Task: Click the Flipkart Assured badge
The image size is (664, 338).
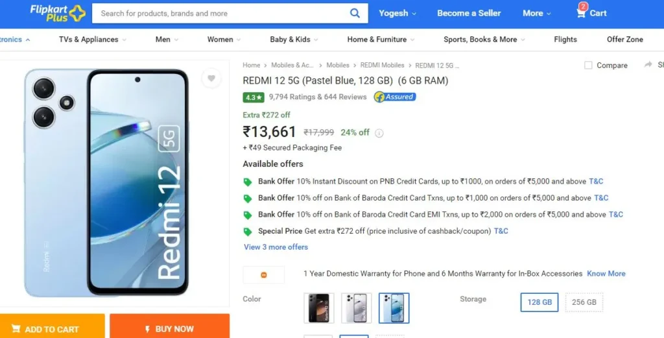Action: click(x=395, y=97)
